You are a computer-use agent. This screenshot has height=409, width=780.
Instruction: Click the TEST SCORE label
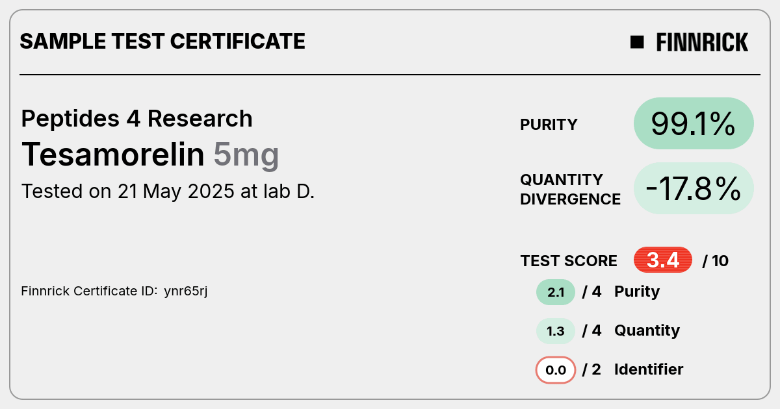click(x=569, y=261)
